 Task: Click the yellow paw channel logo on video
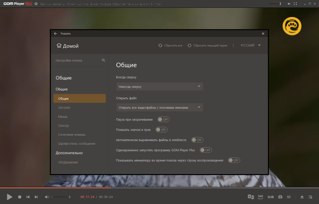coord(292,26)
